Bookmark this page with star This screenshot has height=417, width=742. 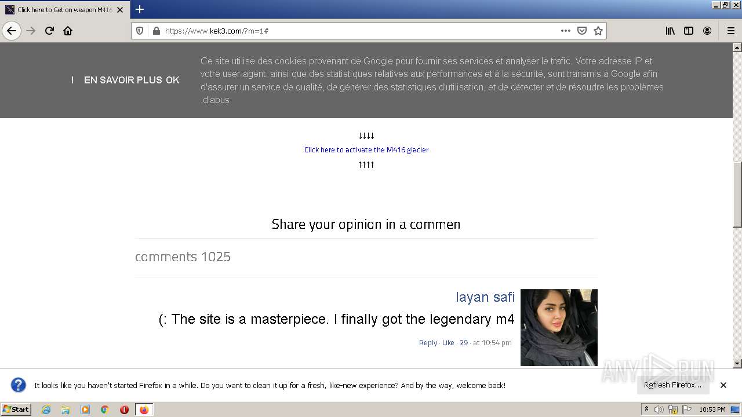(598, 31)
